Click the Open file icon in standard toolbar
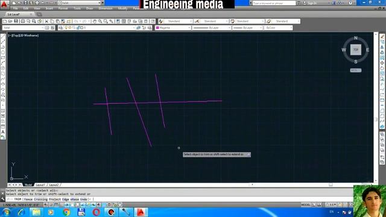Viewport: 386px width, 217px height. (x=10, y=22)
